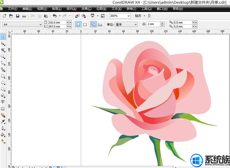This screenshot has width=230, height=168.
Task: Open the 版面(L) menu
Action: pos(57,9)
